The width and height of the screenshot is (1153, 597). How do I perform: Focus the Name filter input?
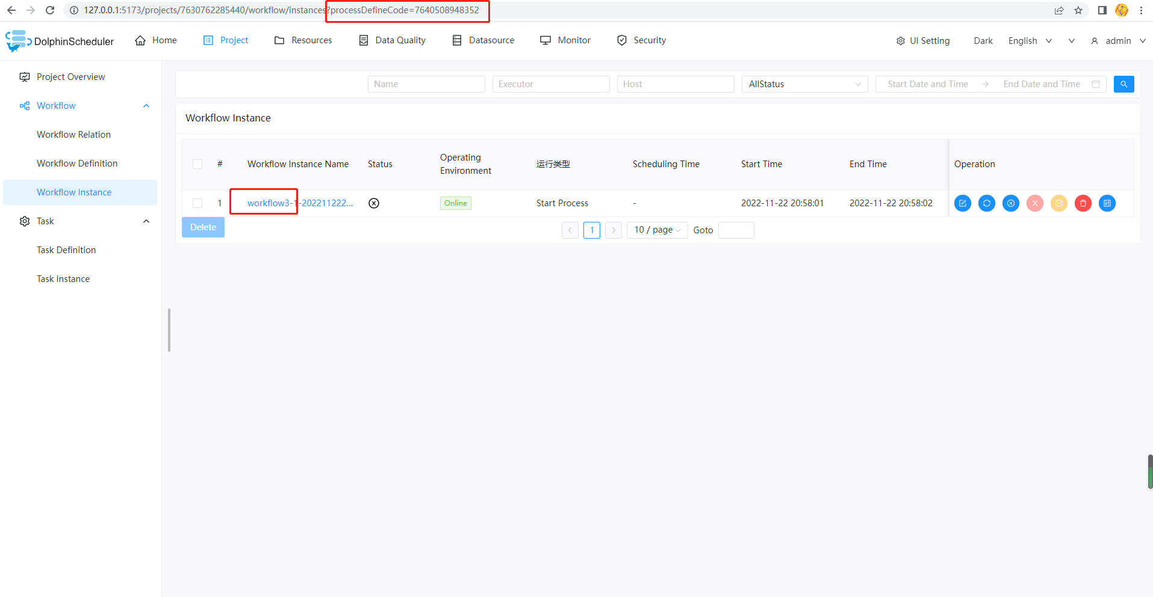click(426, 84)
